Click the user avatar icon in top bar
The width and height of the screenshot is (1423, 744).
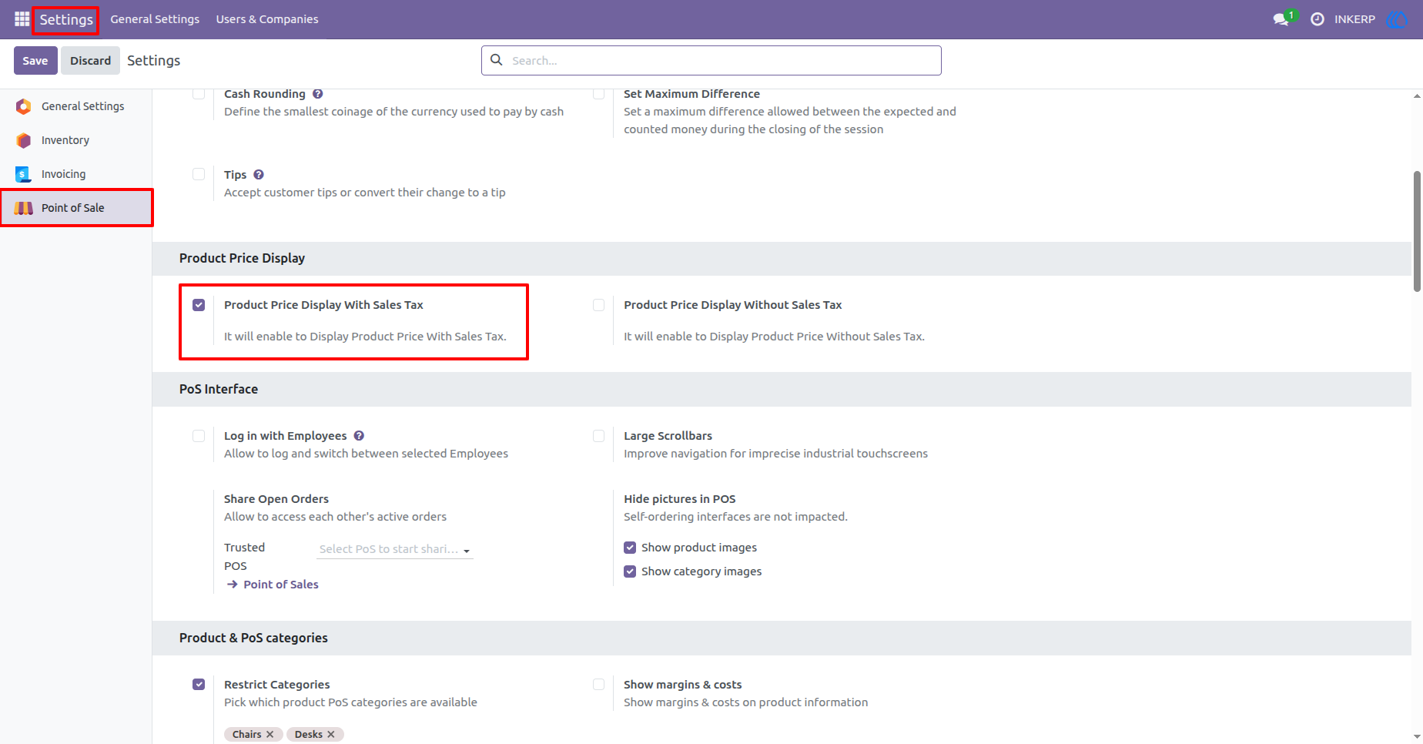tap(1396, 19)
